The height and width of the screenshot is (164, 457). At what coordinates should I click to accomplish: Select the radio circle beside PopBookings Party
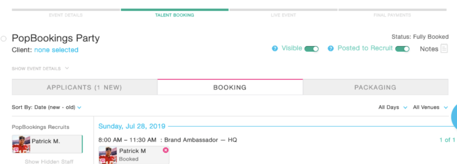(x=3, y=39)
